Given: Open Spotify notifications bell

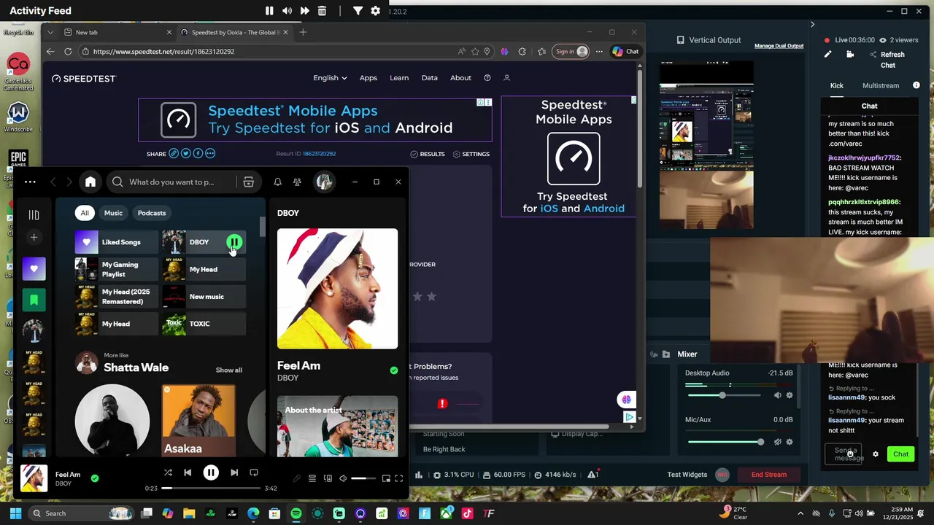Looking at the screenshot, I should coord(277,182).
